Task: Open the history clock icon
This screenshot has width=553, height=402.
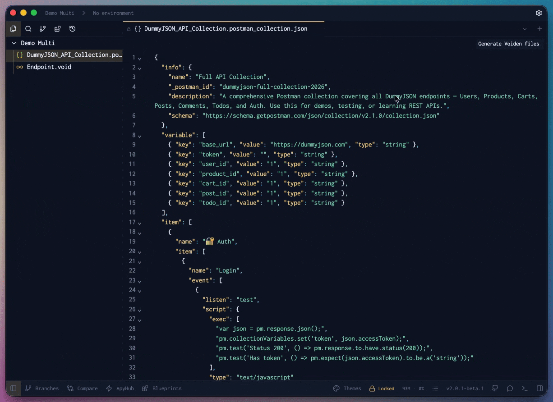Action: click(x=72, y=29)
